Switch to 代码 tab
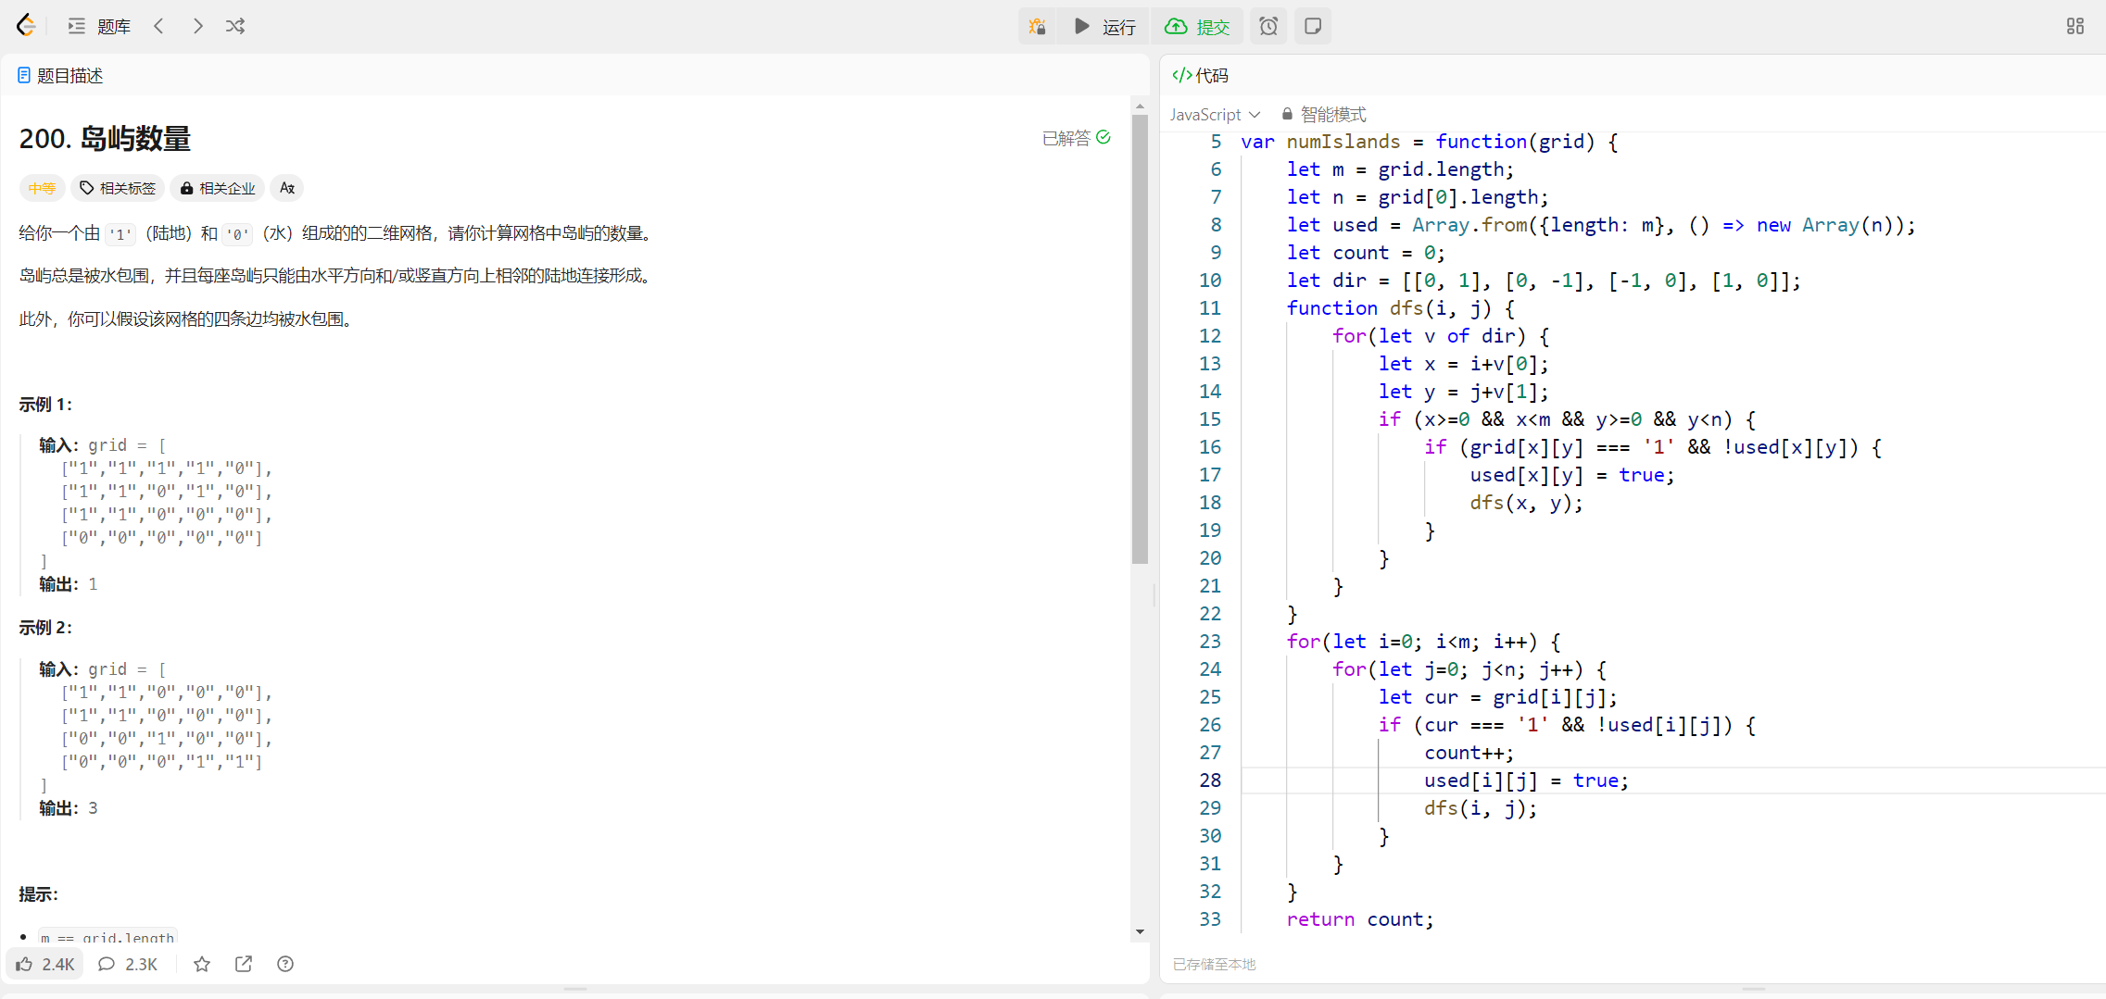This screenshot has width=2106, height=999. [1200, 75]
